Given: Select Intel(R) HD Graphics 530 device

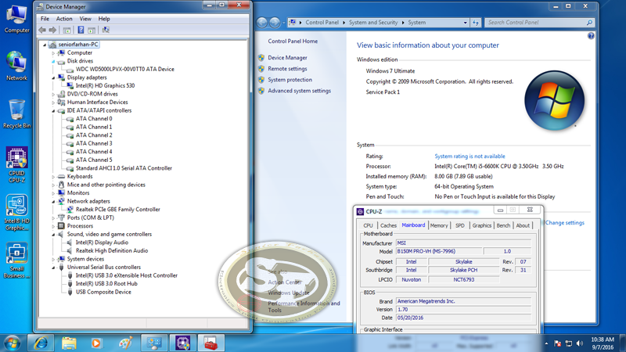Looking at the screenshot, I should click(105, 86).
